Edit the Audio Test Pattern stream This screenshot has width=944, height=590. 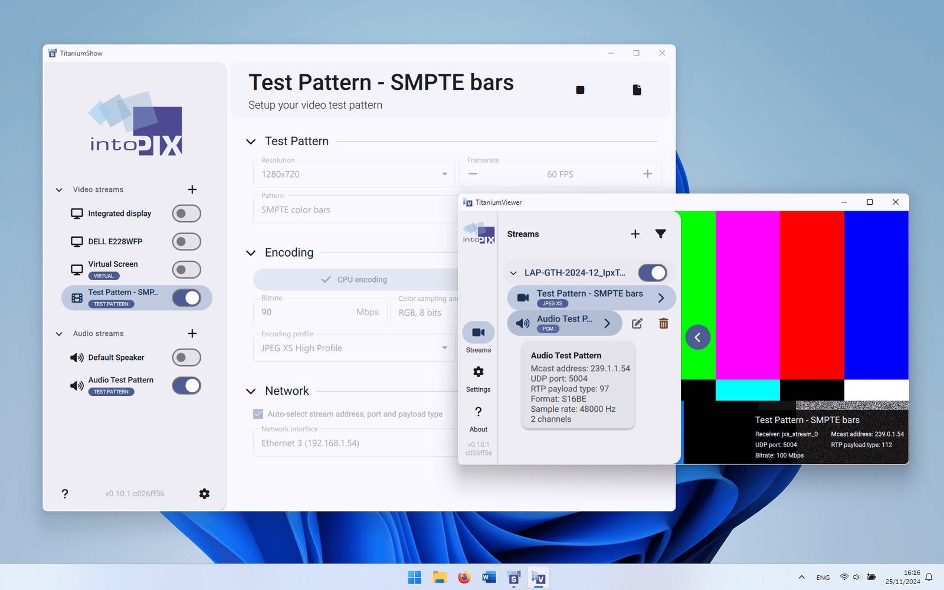click(637, 323)
